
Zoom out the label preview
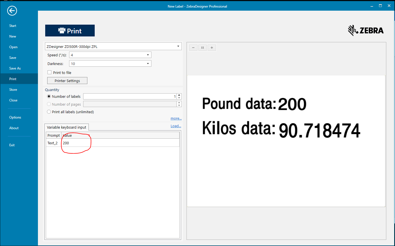tap(193, 48)
